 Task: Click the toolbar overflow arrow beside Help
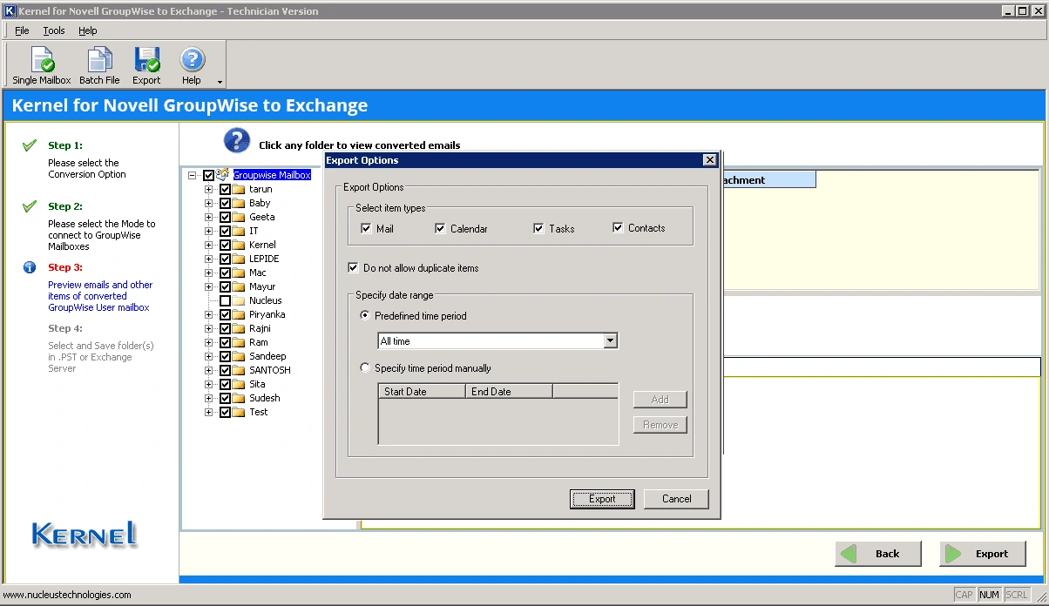220,82
